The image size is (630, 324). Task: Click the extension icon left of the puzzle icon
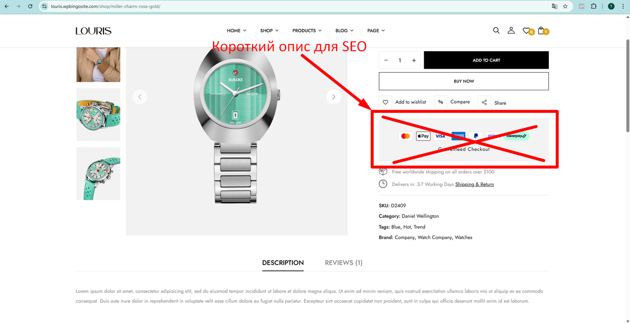(x=582, y=6)
